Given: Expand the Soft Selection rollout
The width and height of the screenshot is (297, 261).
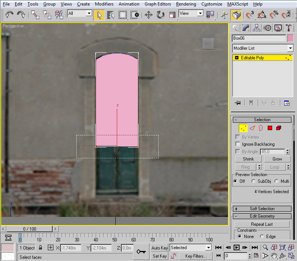Looking at the screenshot, I should tap(262, 209).
